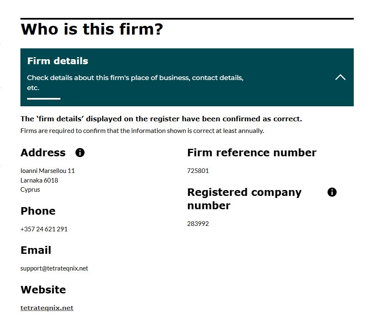Click the support@tetrateqnix.net email address
The height and width of the screenshot is (318, 385).
pyautogui.click(x=54, y=268)
